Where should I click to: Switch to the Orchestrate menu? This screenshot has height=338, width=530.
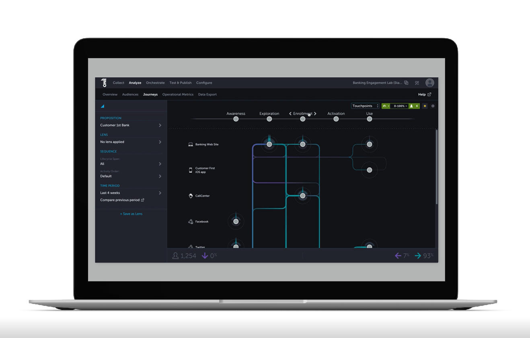point(155,83)
